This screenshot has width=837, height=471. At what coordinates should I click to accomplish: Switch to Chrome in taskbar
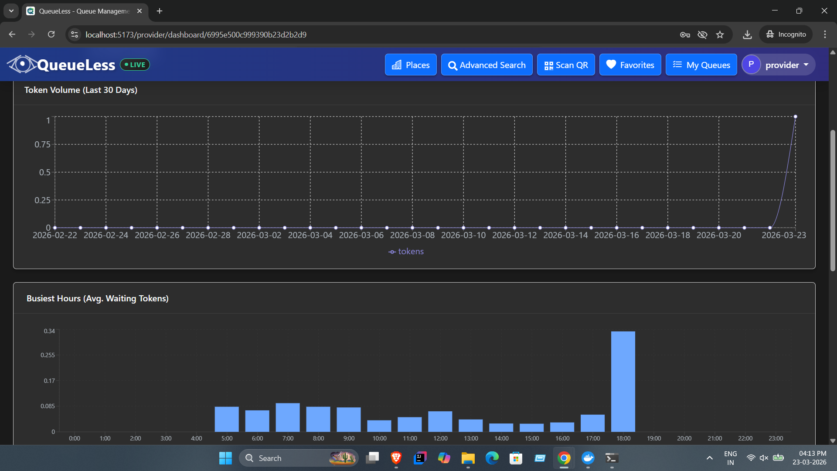click(564, 458)
